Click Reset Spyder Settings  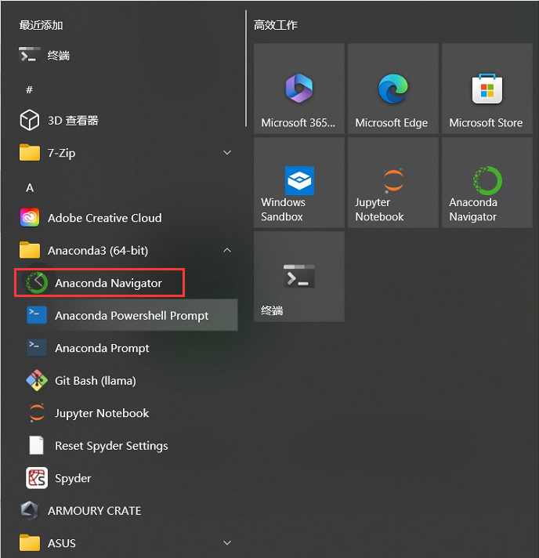click(x=110, y=446)
